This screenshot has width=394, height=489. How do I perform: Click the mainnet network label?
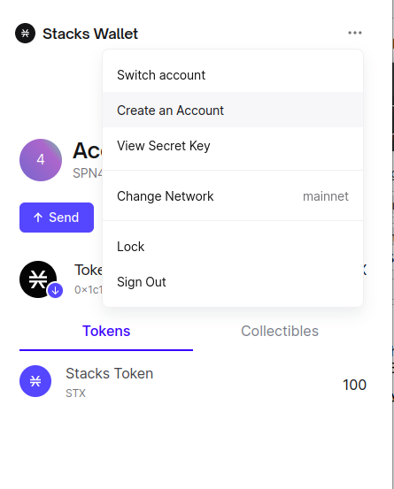click(326, 196)
